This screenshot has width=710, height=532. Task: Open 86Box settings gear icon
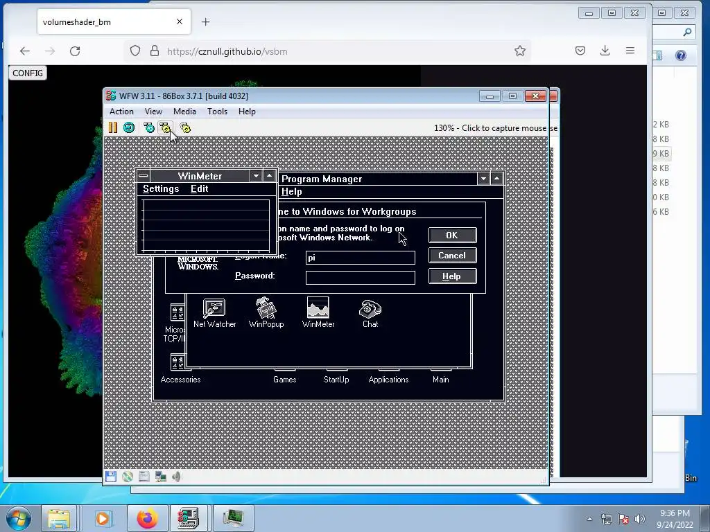tap(184, 127)
